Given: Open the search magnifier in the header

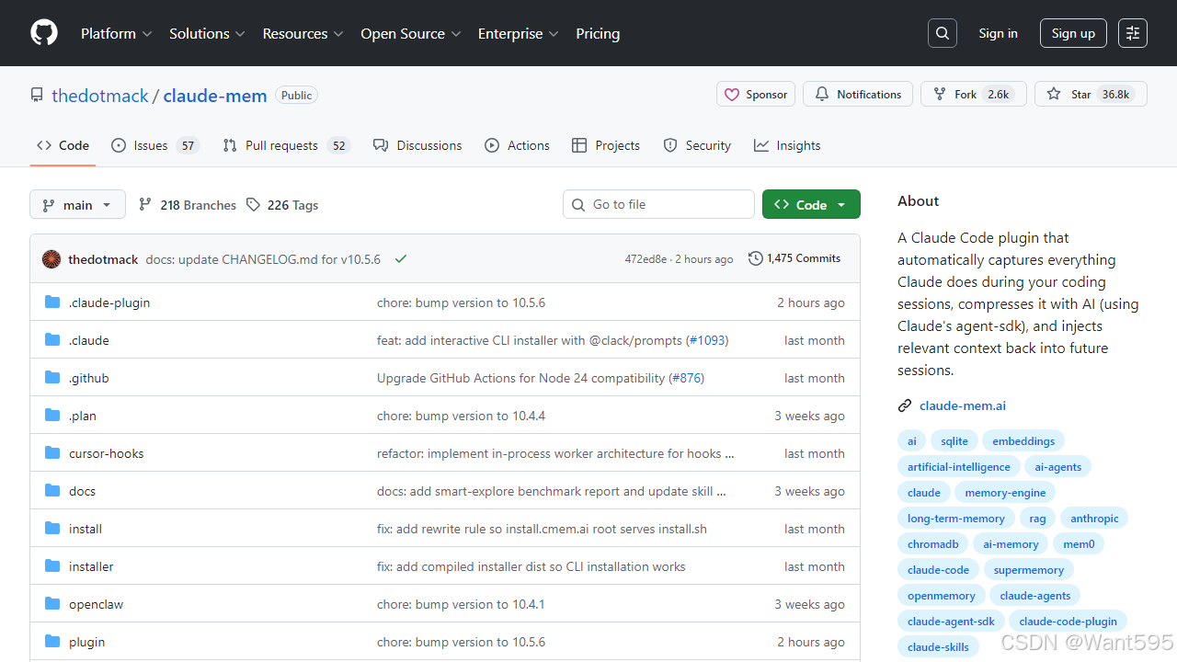Looking at the screenshot, I should 943,33.
